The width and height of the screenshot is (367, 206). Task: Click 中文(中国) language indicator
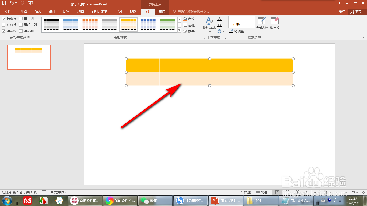click(x=58, y=192)
